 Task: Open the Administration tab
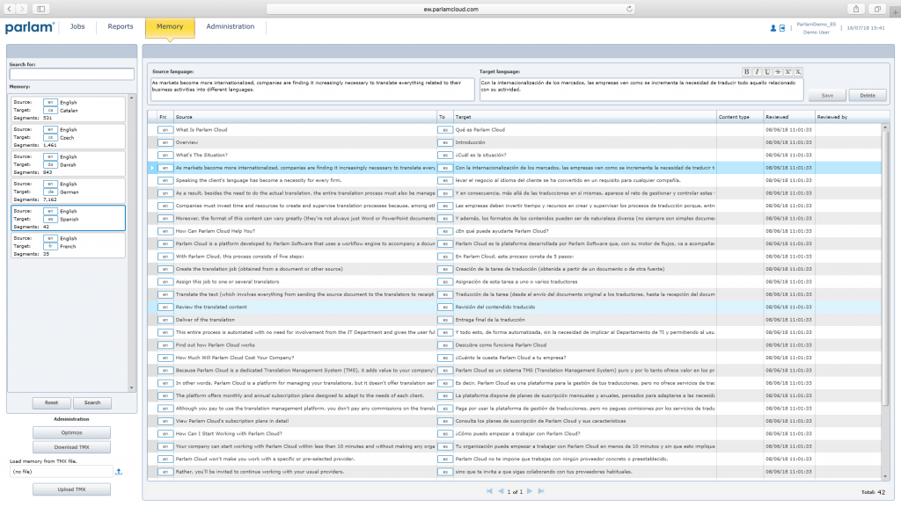pos(231,26)
